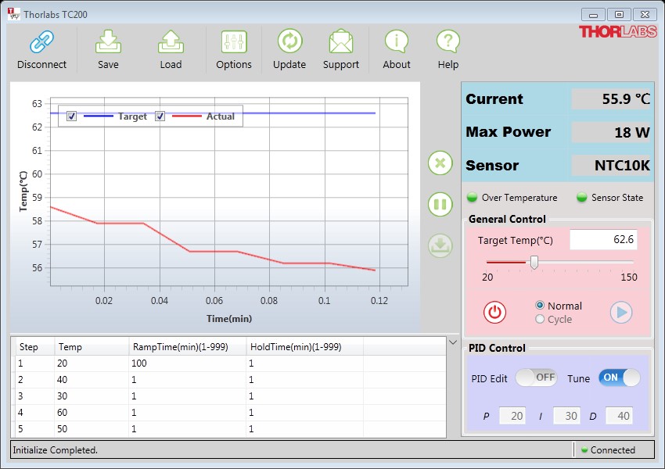Click the Step column header
Image resolution: width=665 pixels, height=469 pixels.
33,347
